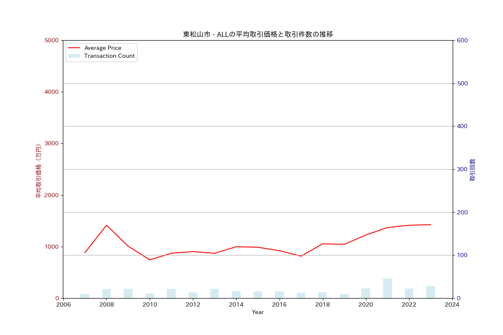
Task: Click the 2008 peak on the red line
Action: click(106, 225)
